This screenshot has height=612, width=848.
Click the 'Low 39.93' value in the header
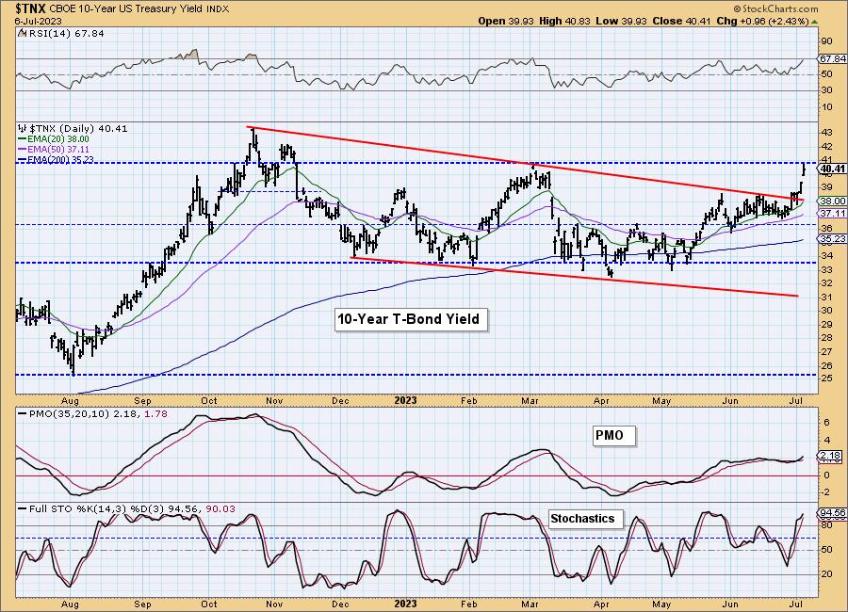(622, 21)
